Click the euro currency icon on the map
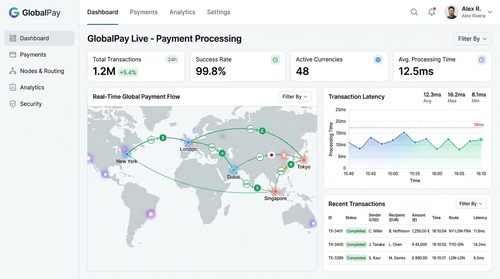 (x=262, y=131)
